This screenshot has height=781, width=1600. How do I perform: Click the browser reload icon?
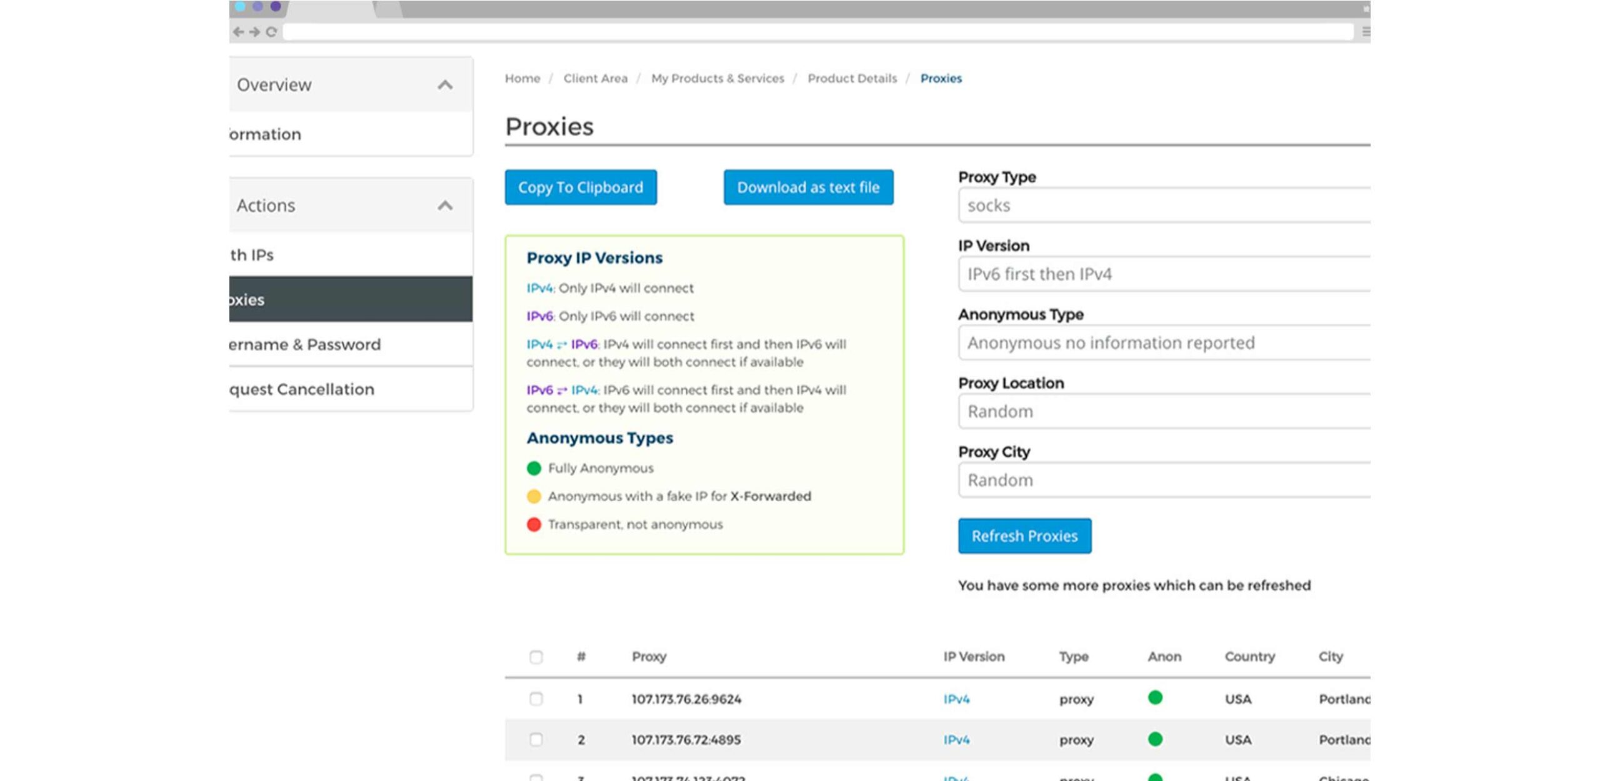(x=271, y=32)
